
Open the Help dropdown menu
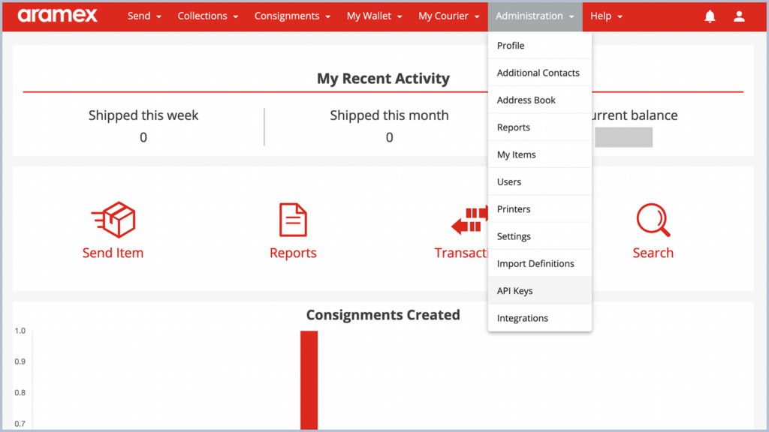pyautogui.click(x=605, y=16)
